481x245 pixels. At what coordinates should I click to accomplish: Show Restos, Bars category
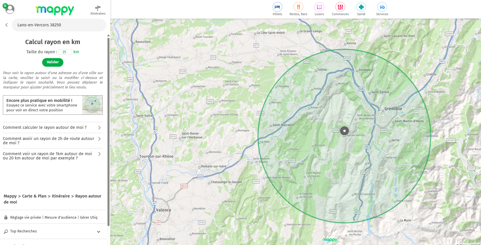click(x=298, y=9)
